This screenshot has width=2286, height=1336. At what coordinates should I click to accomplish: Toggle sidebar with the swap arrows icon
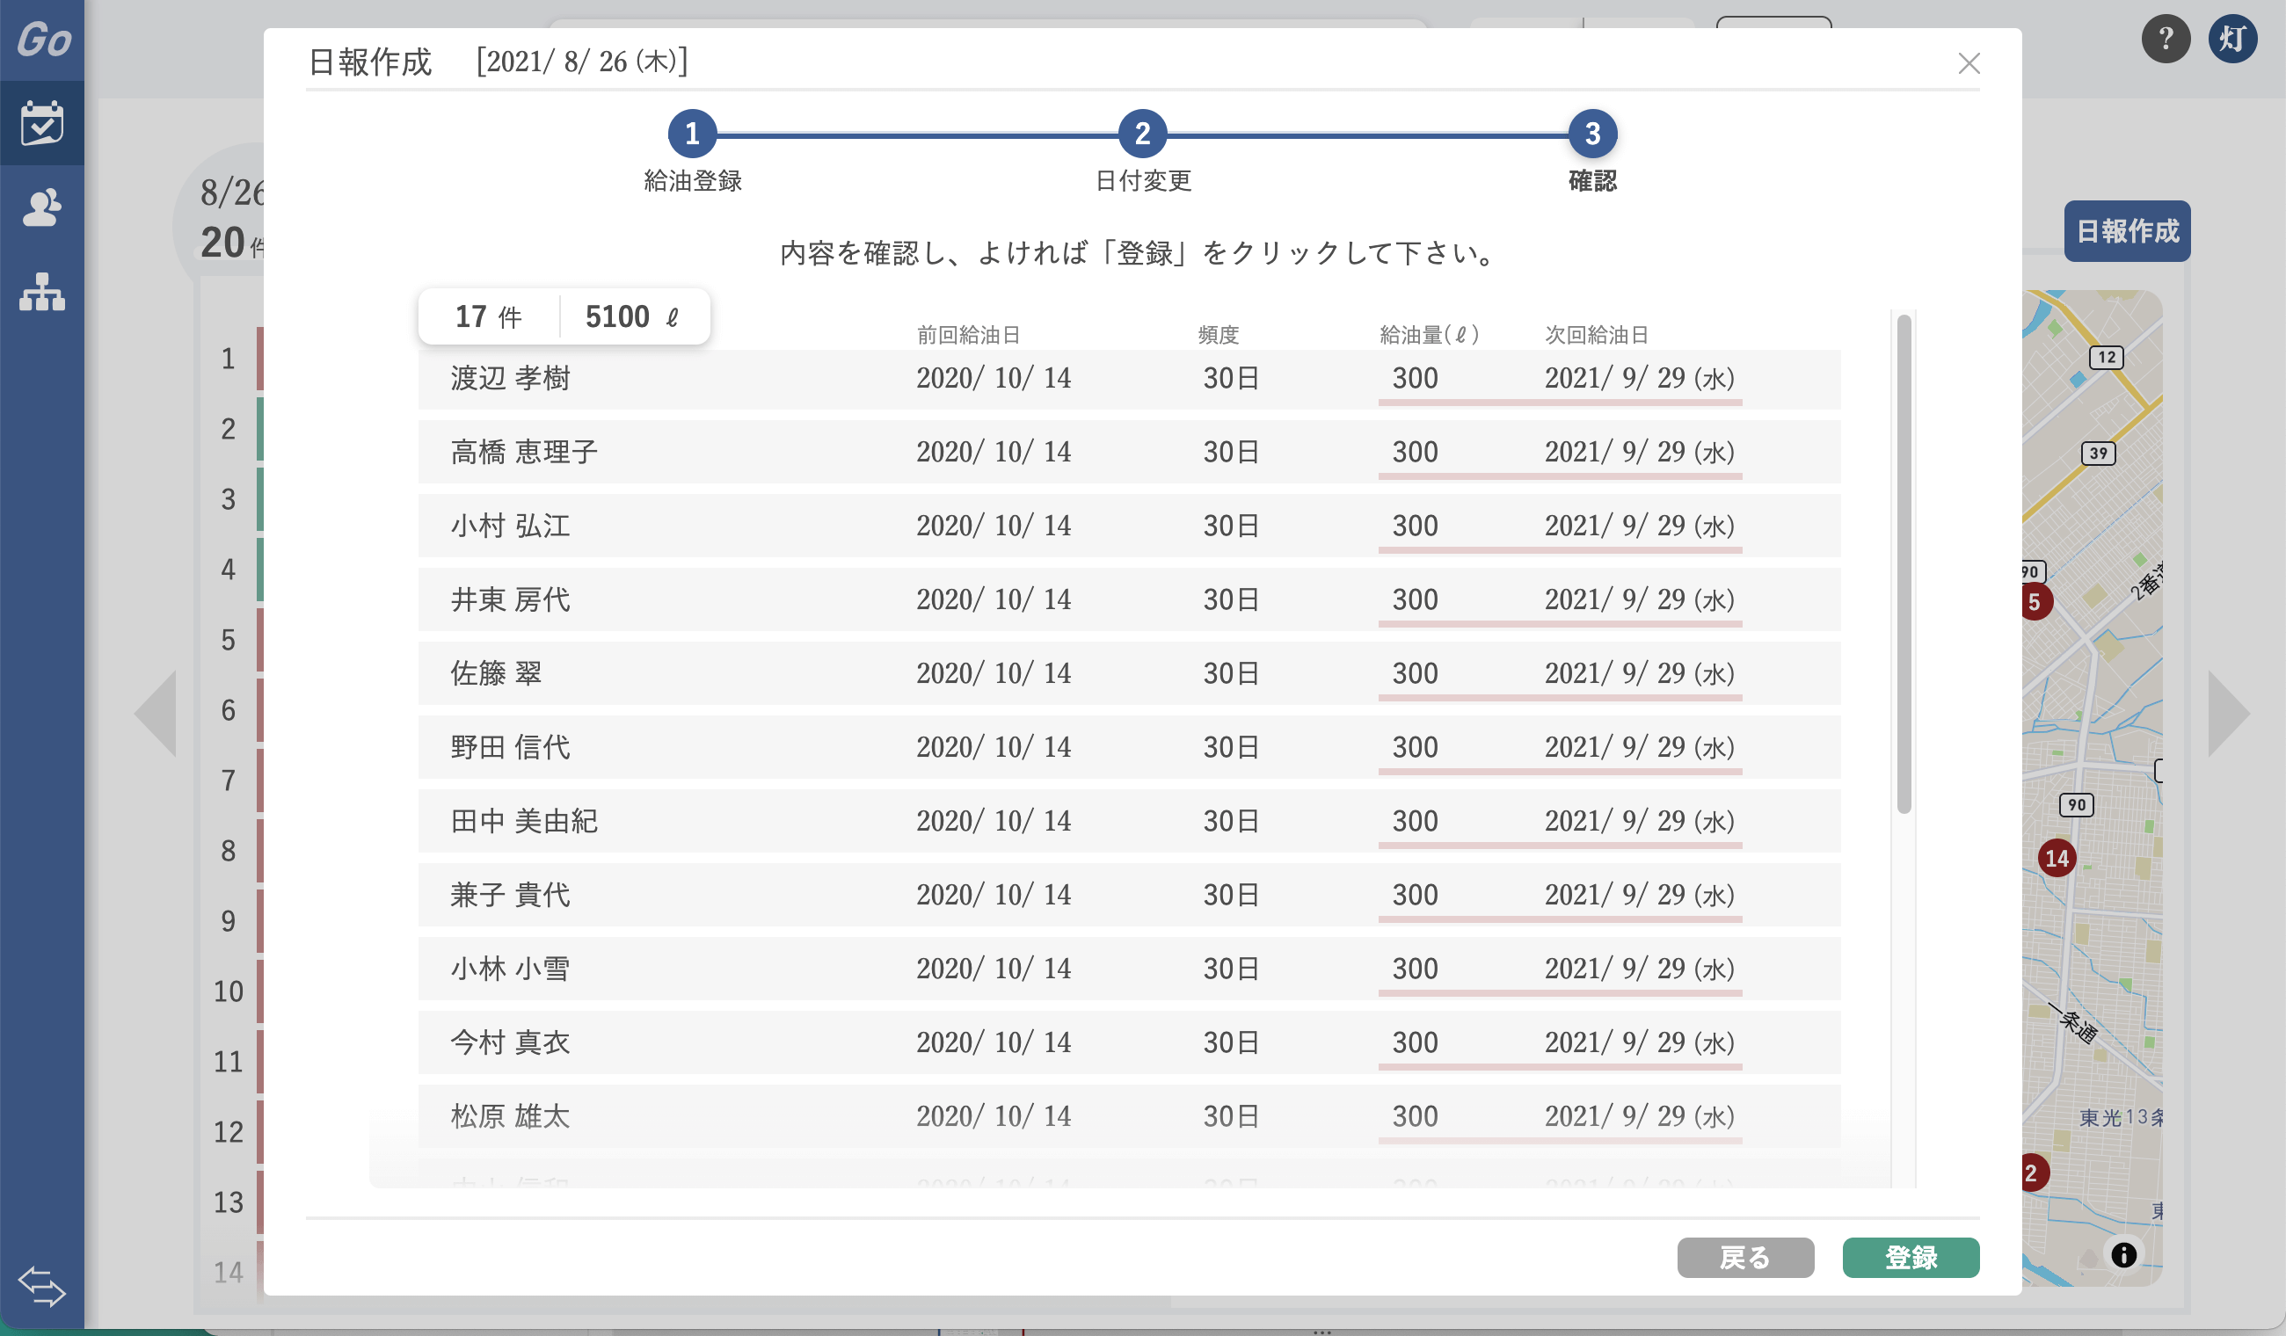[41, 1286]
